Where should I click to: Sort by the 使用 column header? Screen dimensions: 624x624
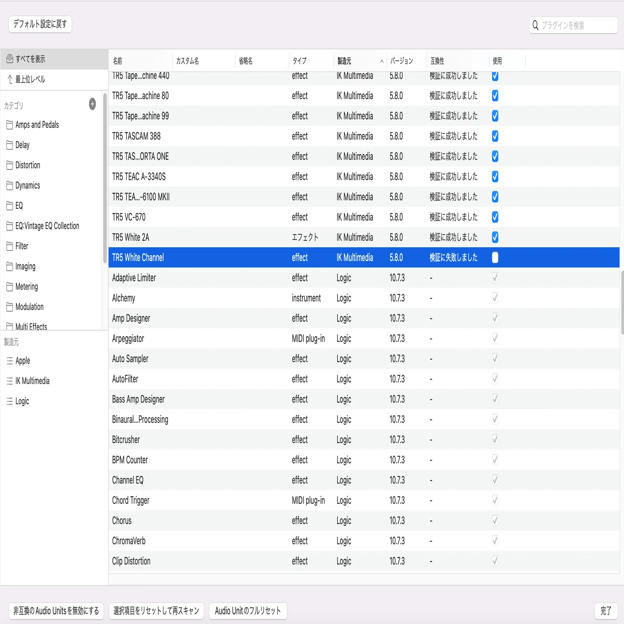(x=507, y=61)
